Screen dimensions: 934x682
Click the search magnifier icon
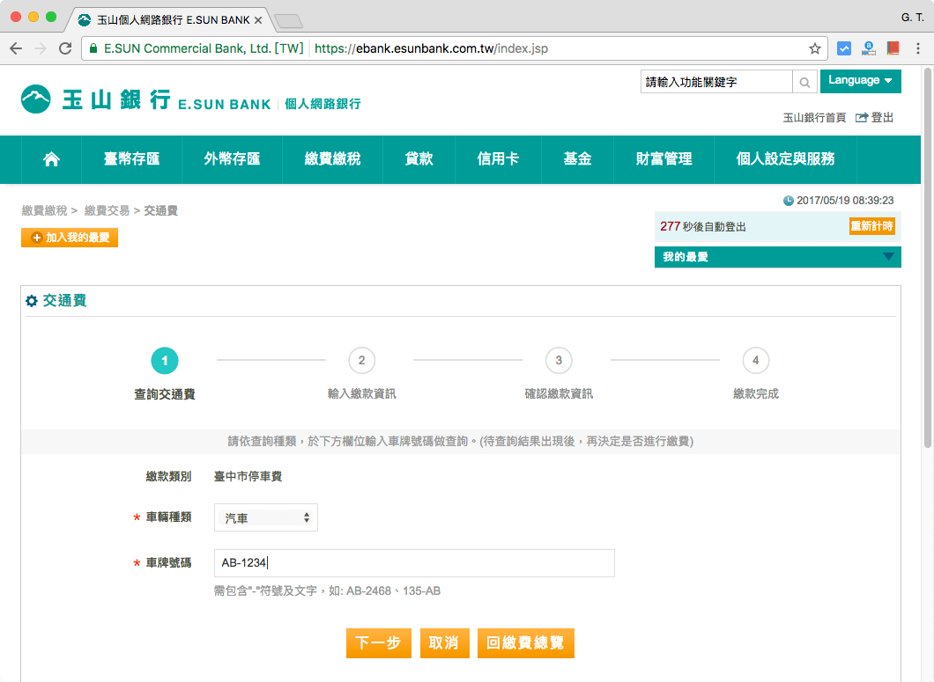point(804,82)
